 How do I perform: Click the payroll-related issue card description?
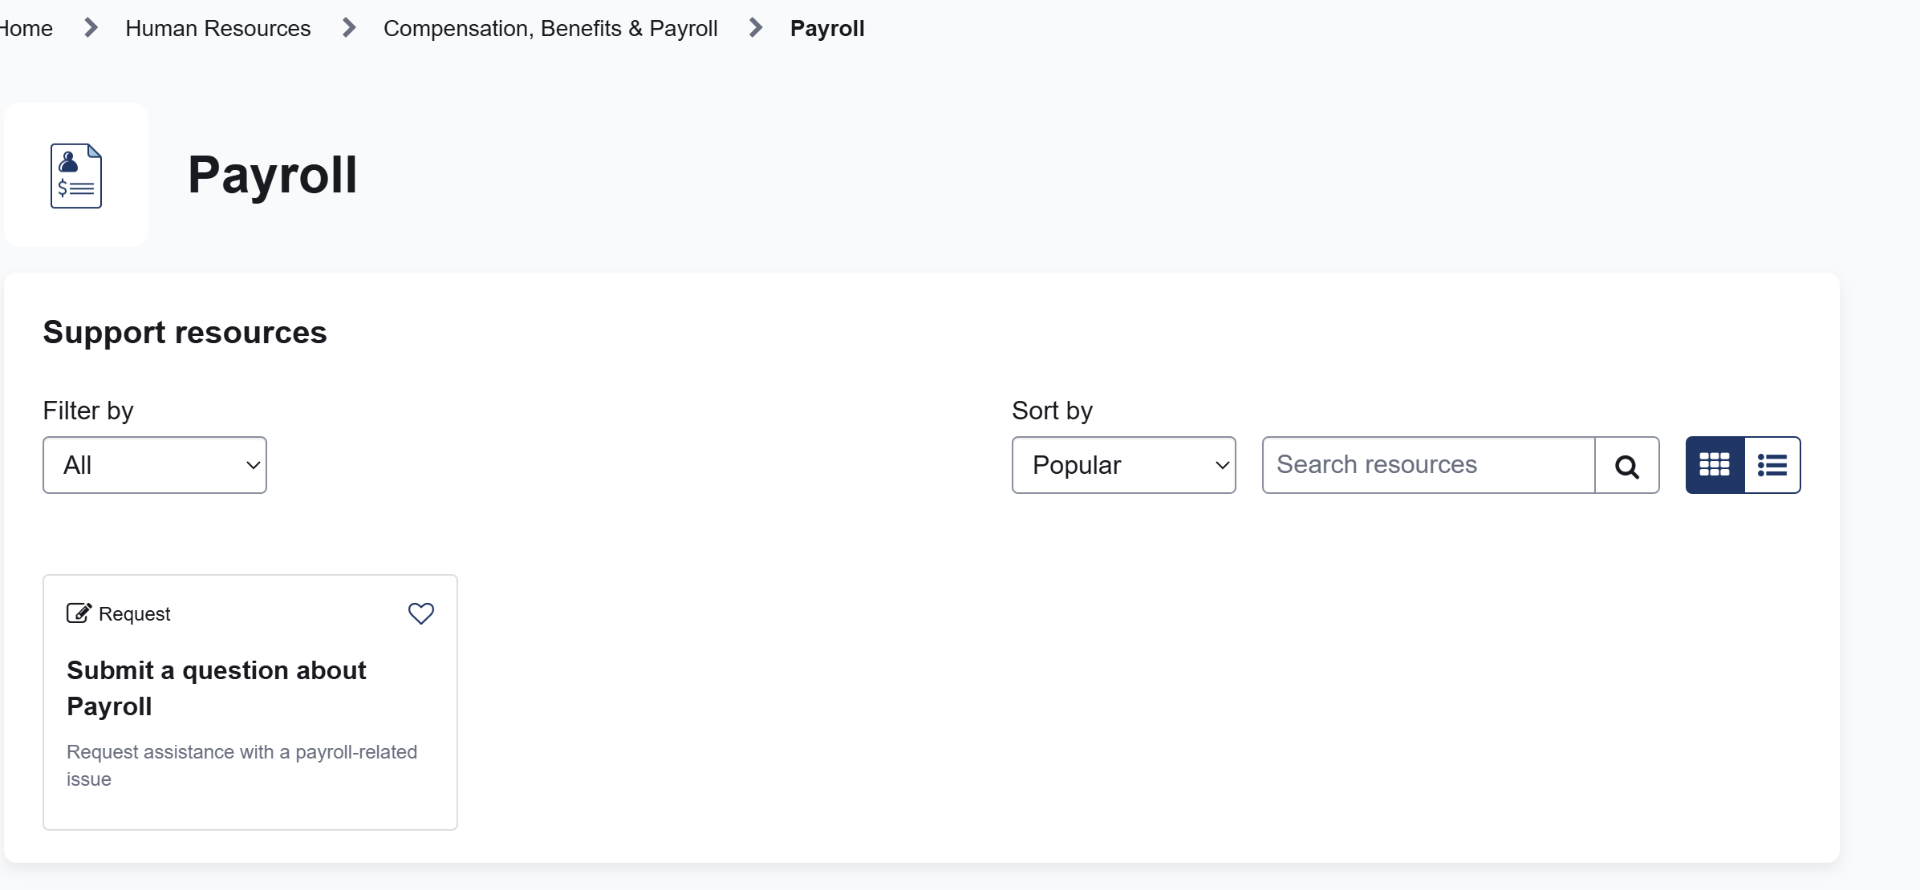click(x=242, y=766)
